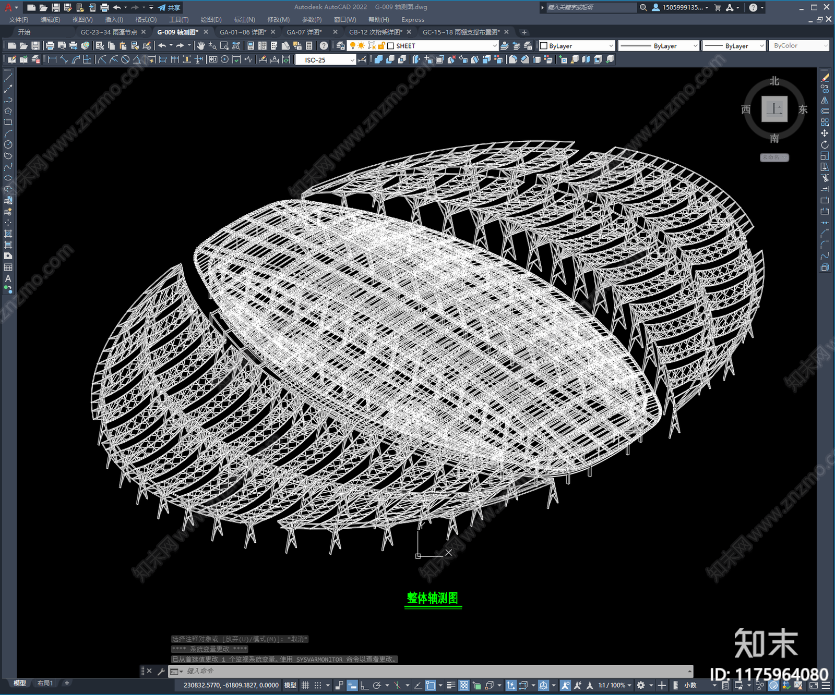Viewport: 835px width, 695px height.
Task: Click the Plot (print) icon in standard toolbar
Action: click(50, 46)
